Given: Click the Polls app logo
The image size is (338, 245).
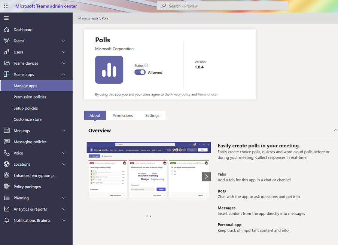Looking at the screenshot, I should tap(109, 70).
